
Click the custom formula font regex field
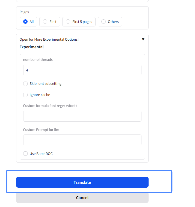(x=82, y=116)
